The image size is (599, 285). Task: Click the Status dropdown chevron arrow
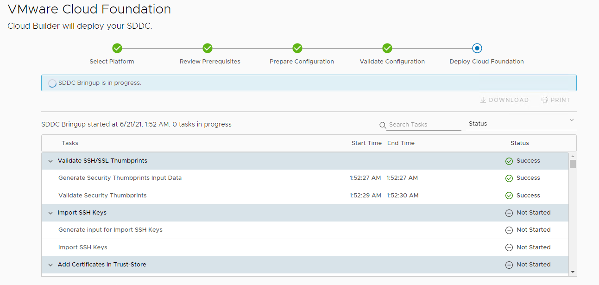[x=571, y=120]
